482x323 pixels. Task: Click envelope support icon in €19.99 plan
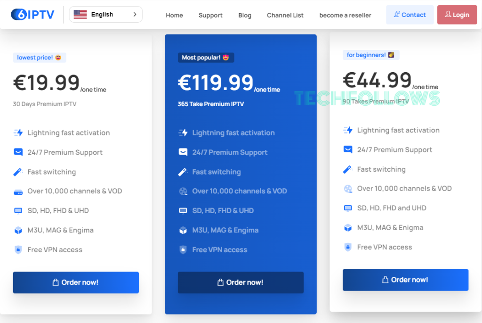coord(18,152)
